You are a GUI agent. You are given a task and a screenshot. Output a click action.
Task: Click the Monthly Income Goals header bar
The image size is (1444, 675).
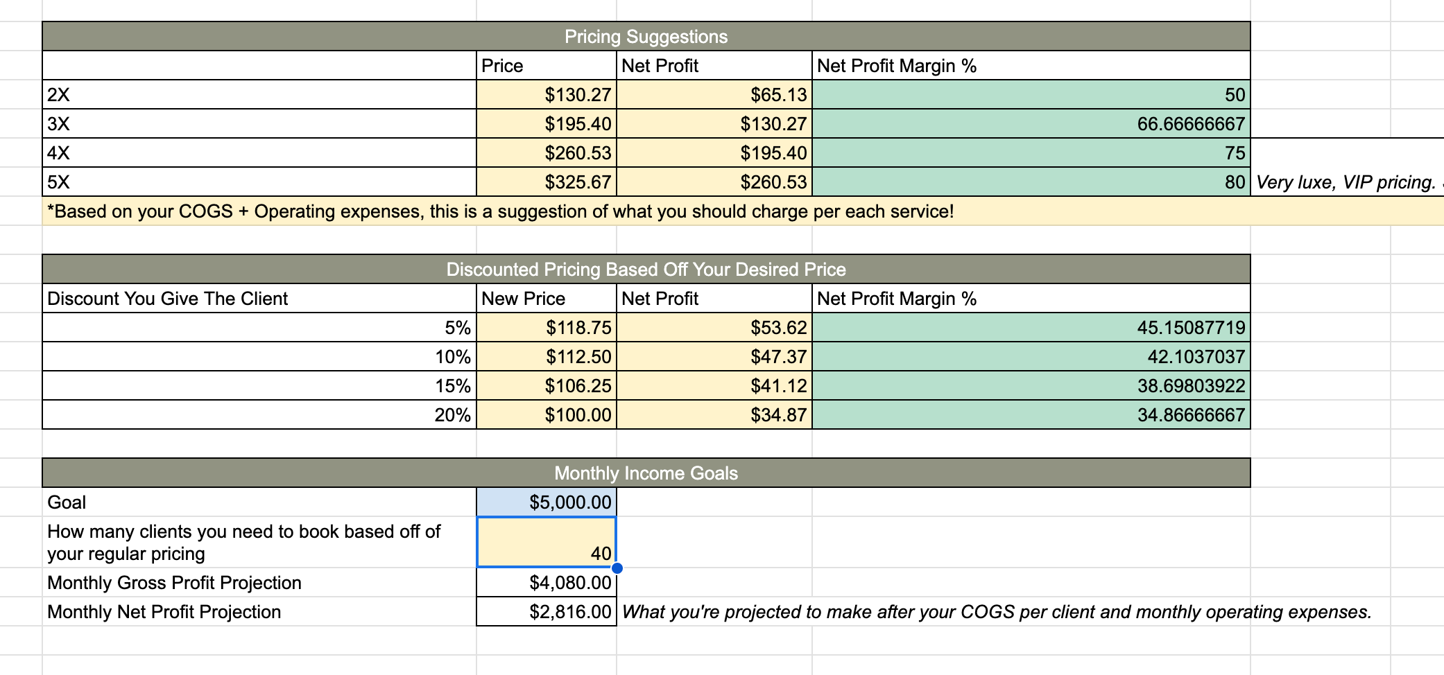point(646,473)
